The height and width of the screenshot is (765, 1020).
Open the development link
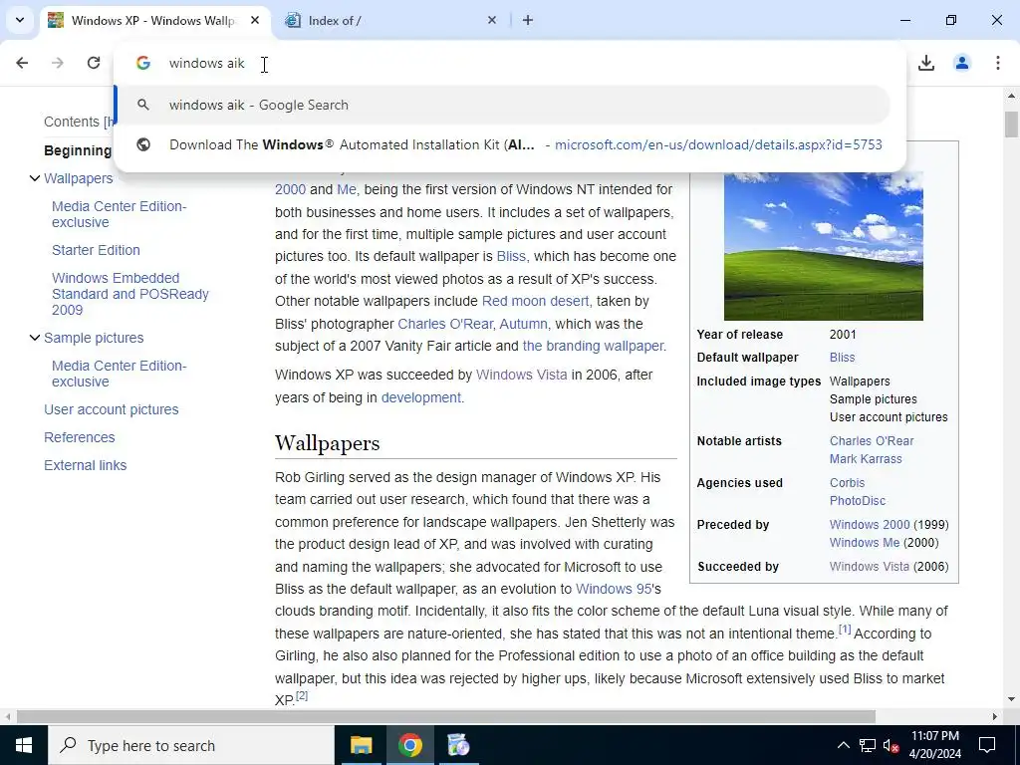pyautogui.click(x=421, y=397)
